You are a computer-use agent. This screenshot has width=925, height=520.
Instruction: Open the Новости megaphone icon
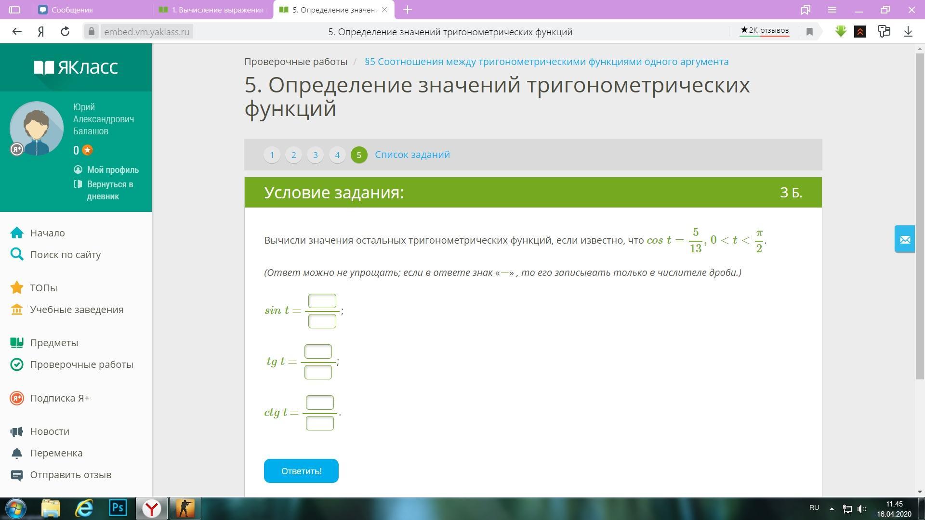pyautogui.click(x=17, y=431)
